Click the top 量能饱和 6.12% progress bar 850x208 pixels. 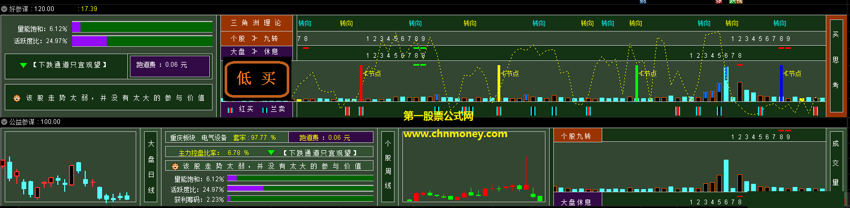click(142, 27)
